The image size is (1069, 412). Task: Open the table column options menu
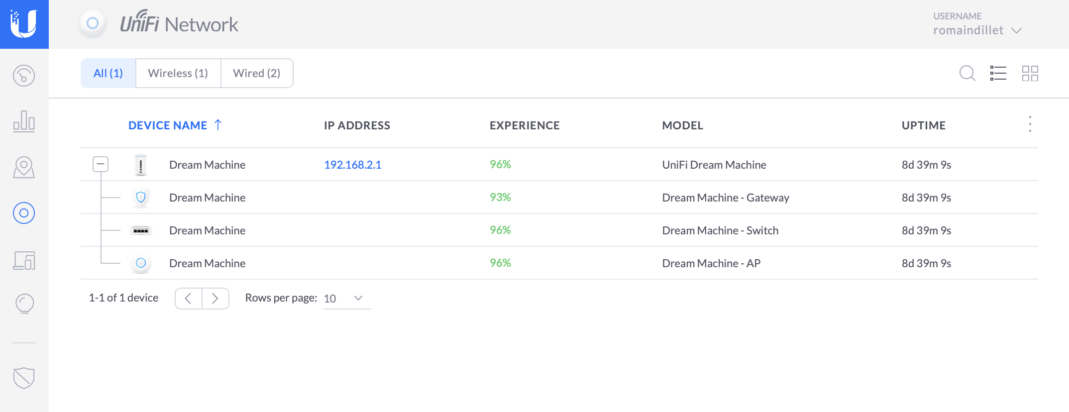click(x=1030, y=124)
